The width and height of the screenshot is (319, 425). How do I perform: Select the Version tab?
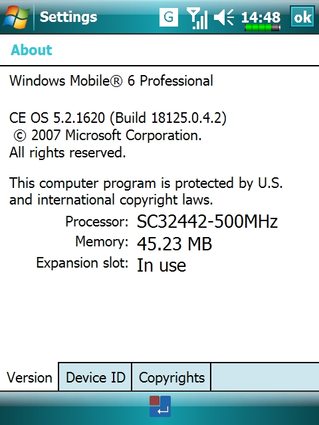pyautogui.click(x=29, y=377)
